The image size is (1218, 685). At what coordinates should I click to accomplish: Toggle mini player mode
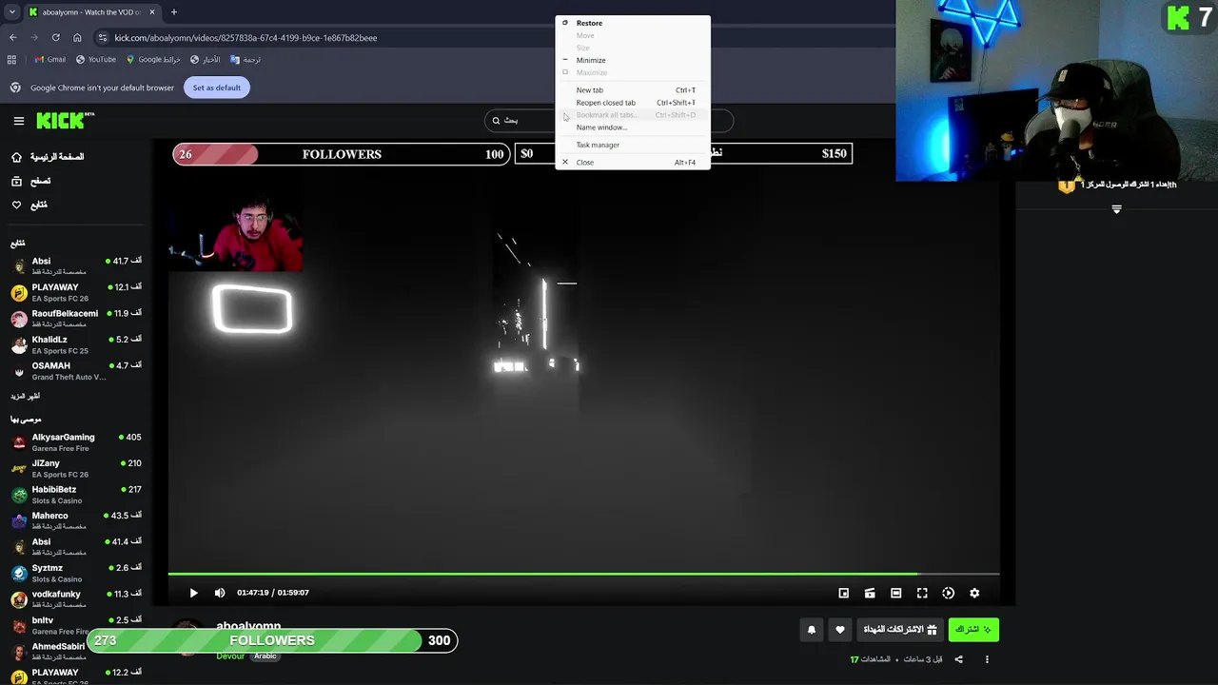click(843, 593)
